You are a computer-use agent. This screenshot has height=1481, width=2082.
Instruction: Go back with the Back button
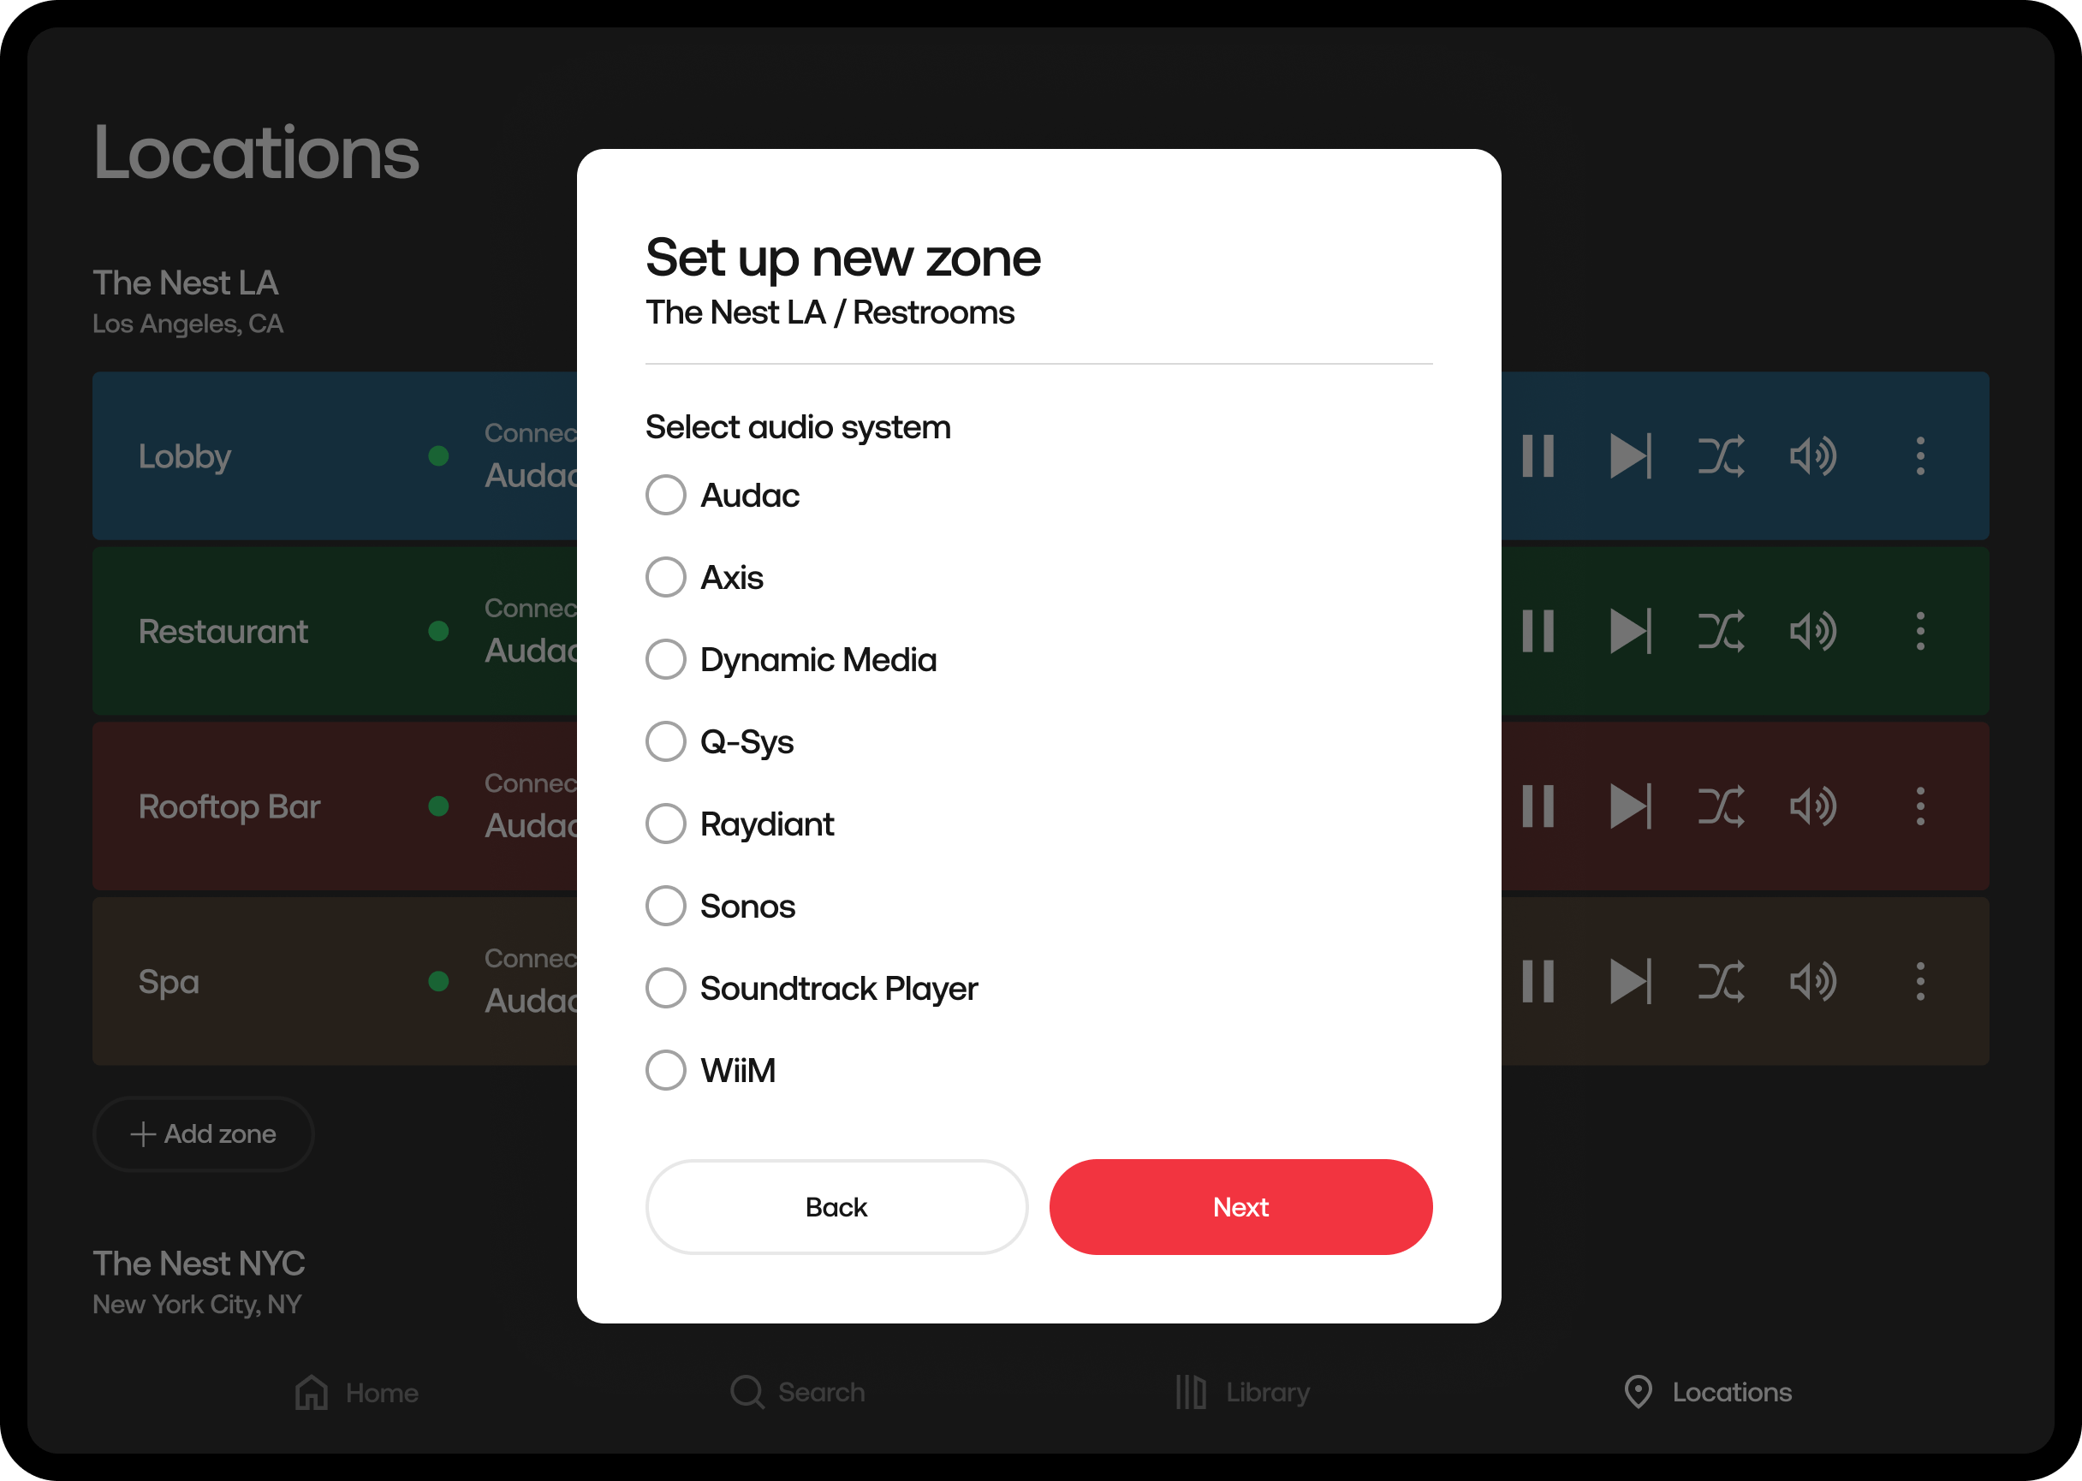(x=836, y=1206)
